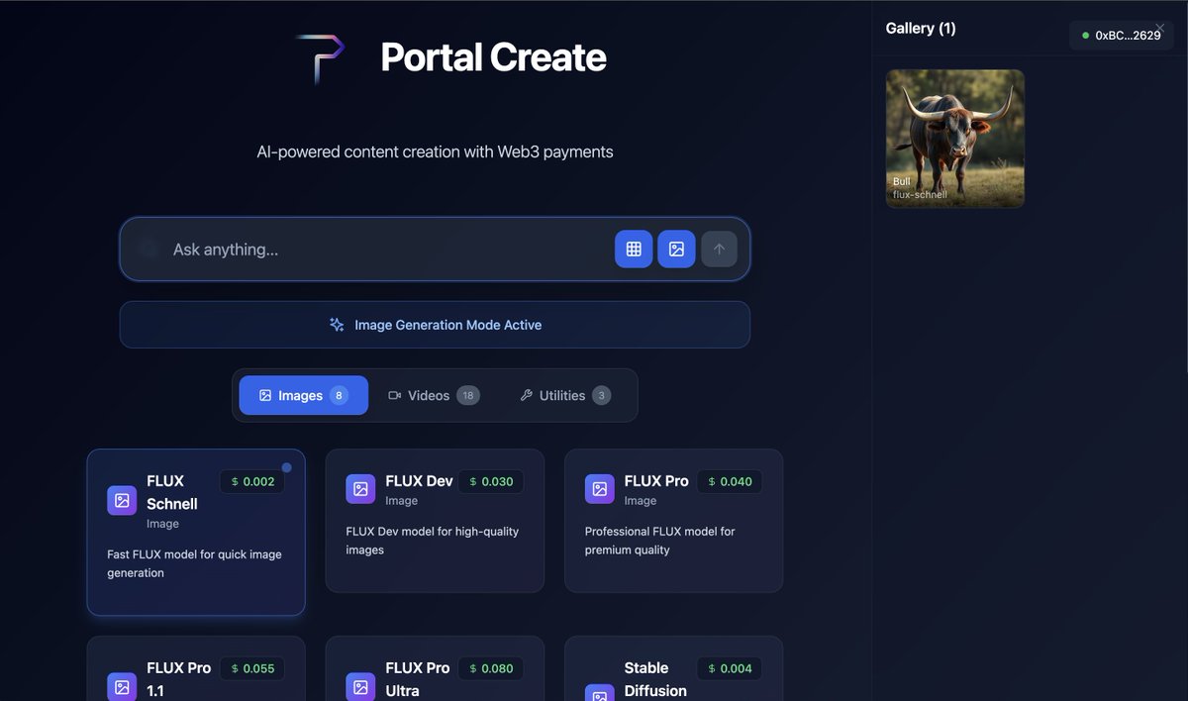Image resolution: width=1188 pixels, height=701 pixels.
Task: Click the $0.055 price badge
Action: click(252, 668)
